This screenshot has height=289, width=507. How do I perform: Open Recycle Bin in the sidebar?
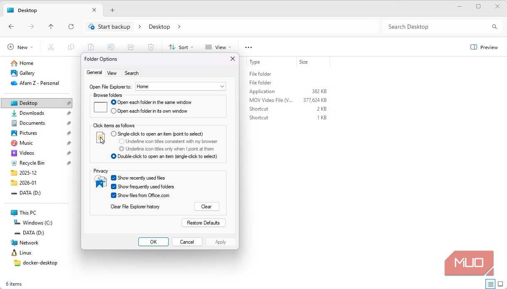pos(32,163)
